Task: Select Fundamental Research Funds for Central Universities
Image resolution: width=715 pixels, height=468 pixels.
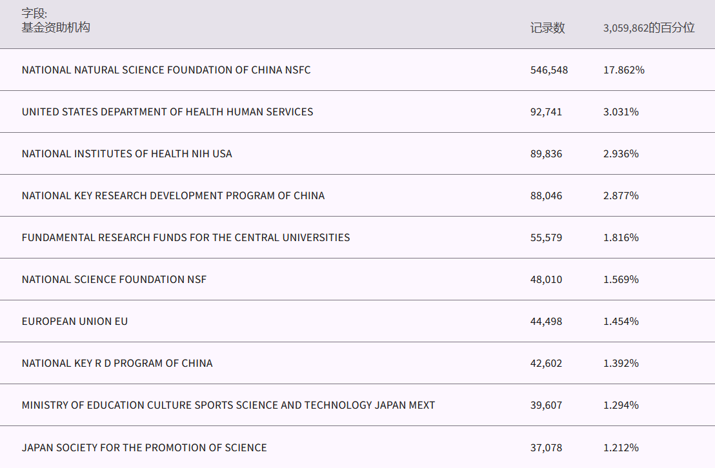Action: (x=186, y=237)
